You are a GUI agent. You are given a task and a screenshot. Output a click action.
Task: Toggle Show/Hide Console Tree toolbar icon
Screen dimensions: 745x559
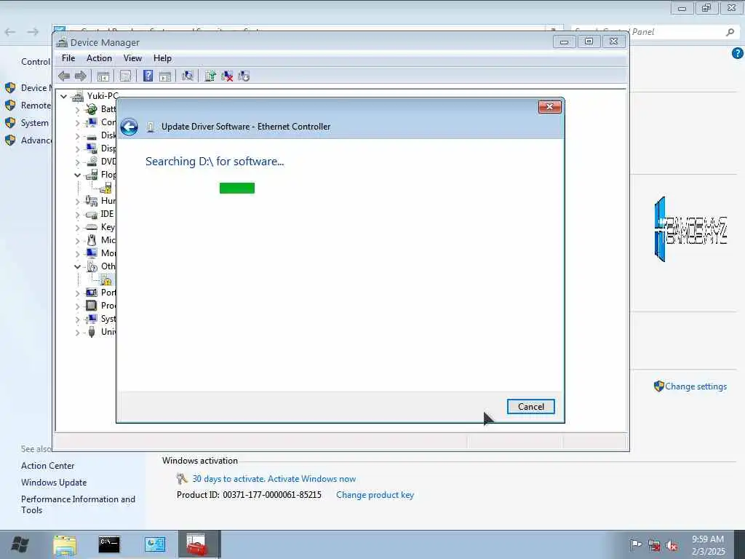(103, 76)
